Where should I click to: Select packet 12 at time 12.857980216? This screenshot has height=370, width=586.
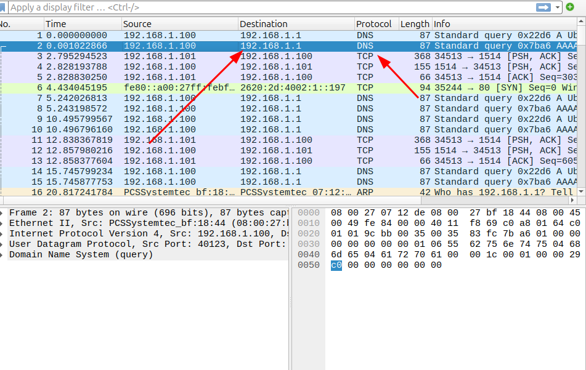click(x=288, y=150)
